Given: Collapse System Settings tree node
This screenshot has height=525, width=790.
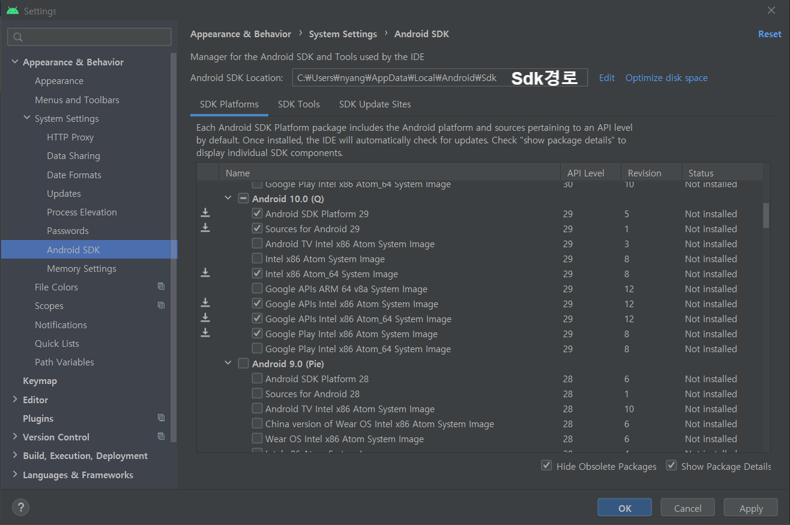Looking at the screenshot, I should pyautogui.click(x=27, y=118).
